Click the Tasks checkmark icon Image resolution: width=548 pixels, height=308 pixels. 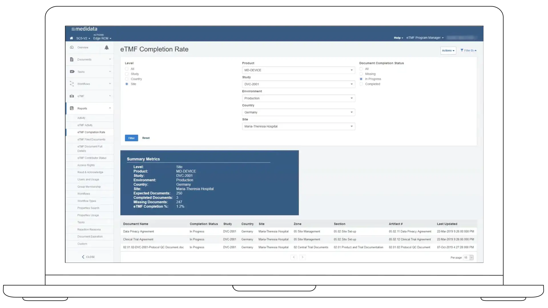pyautogui.click(x=72, y=72)
